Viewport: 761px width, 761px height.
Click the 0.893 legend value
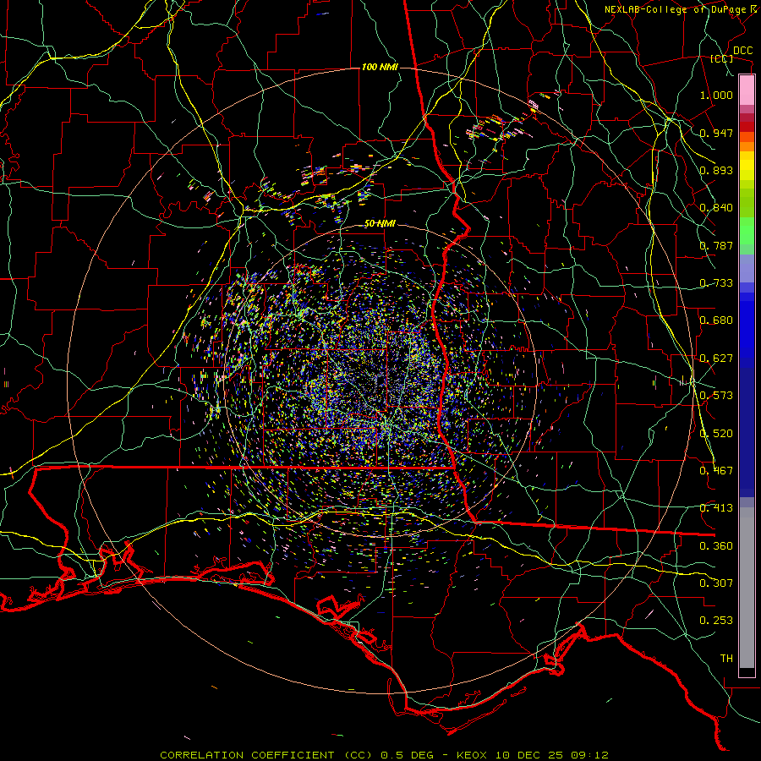click(716, 170)
